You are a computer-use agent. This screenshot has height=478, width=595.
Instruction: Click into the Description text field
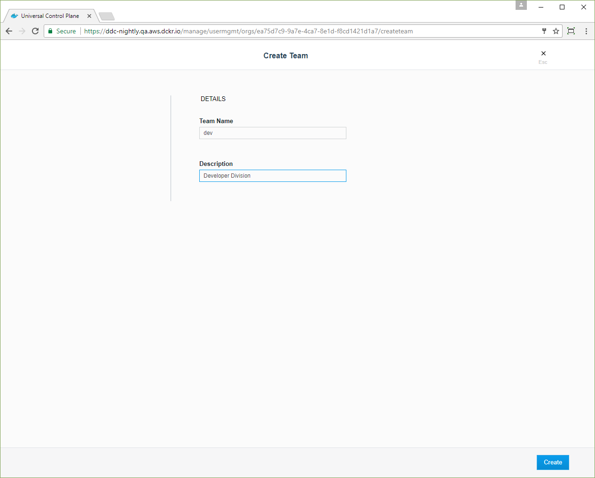tap(273, 176)
